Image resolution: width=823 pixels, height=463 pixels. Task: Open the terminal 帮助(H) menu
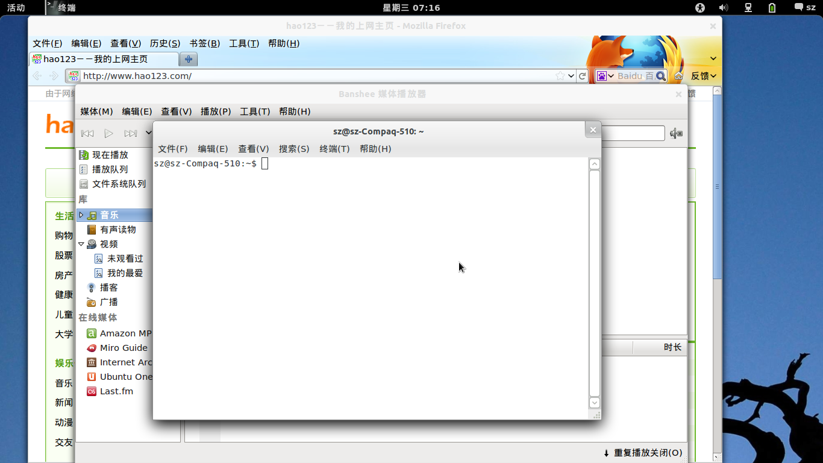(x=375, y=149)
